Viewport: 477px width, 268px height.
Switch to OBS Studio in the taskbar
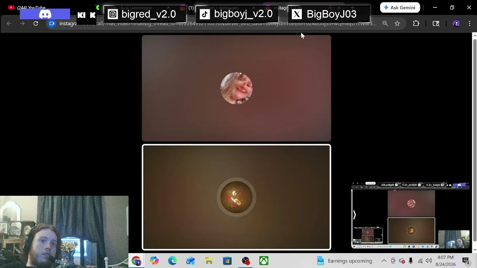pos(246,261)
